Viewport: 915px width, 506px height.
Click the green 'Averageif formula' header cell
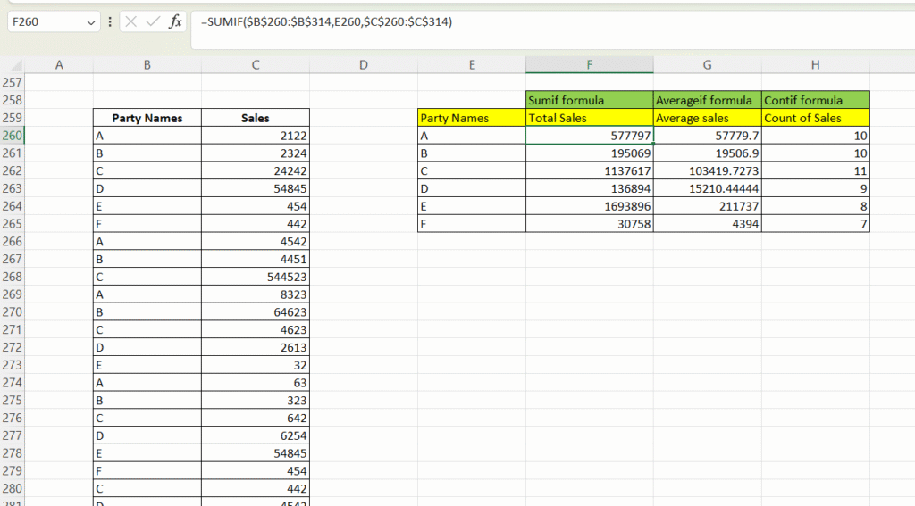707,100
